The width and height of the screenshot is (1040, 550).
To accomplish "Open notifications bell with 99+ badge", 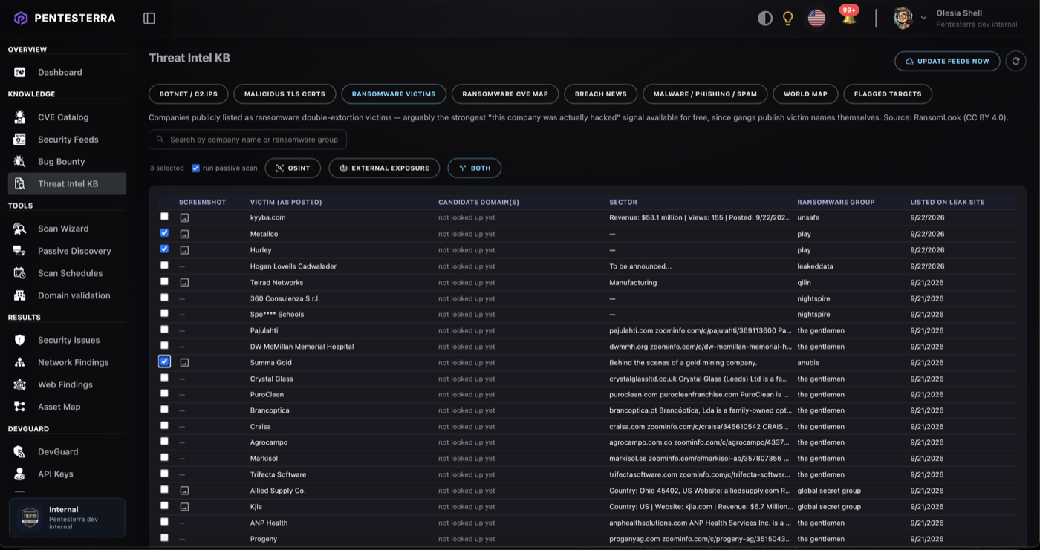I will pyautogui.click(x=848, y=16).
